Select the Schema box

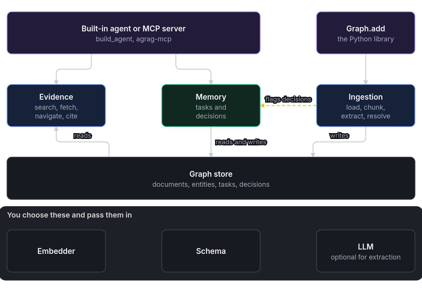(211, 251)
